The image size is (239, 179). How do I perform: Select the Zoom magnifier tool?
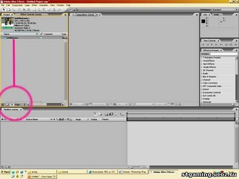pos(14,10)
